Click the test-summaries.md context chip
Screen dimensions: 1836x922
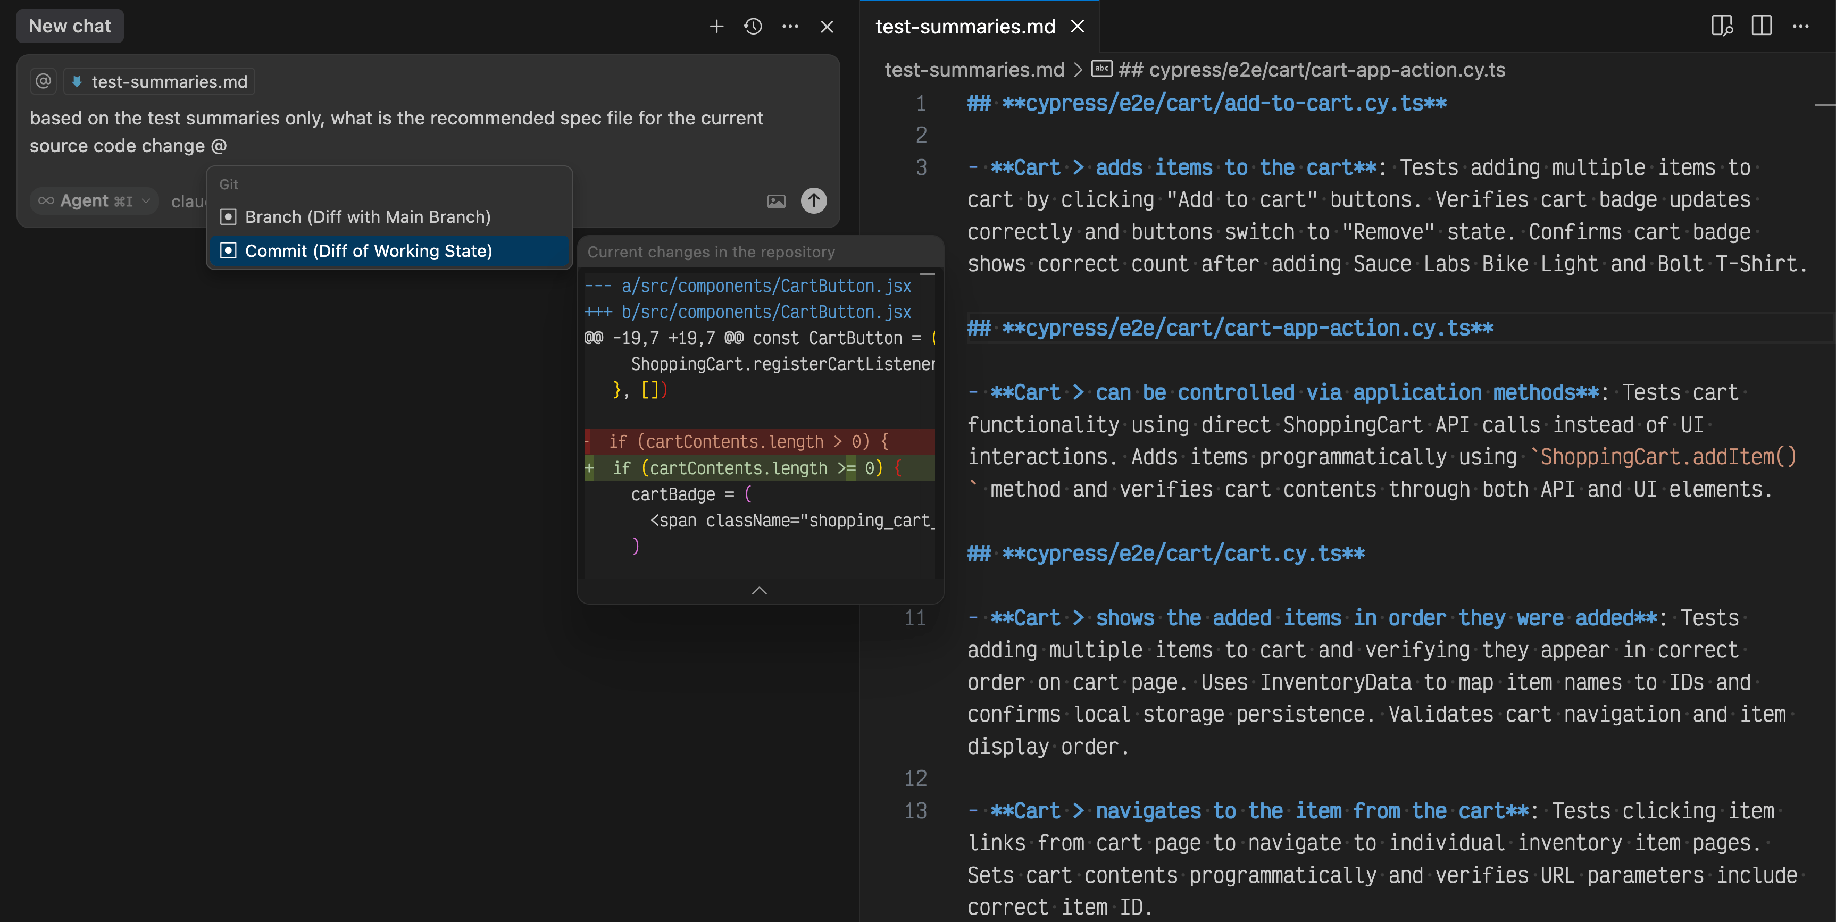[160, 81]
